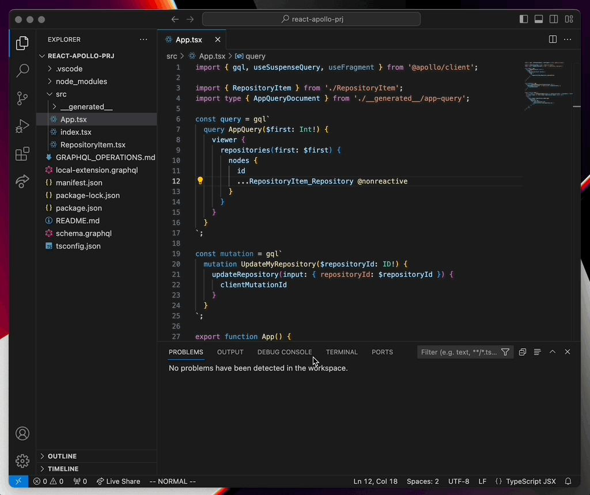590x495 pixels.
Task: Switch to the TERMINAL tab
Action: pos(342,352)
